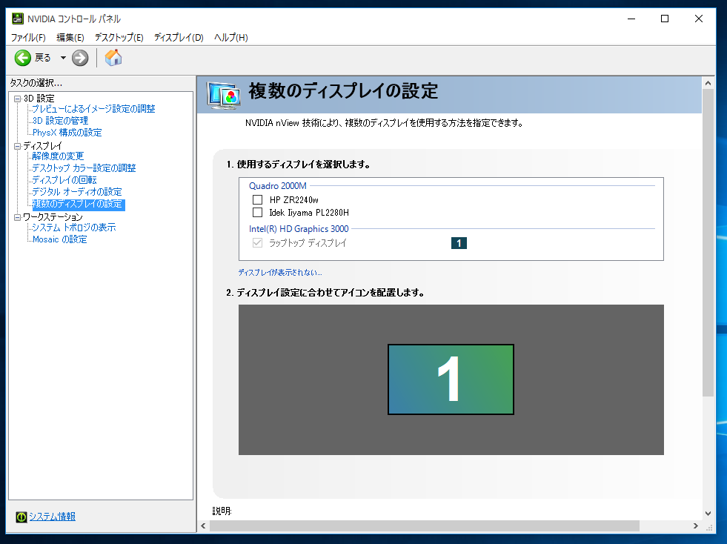Collapse the ワークステーション tree node
The height and width of the screenshot is (544, 727).
(17, 217)
